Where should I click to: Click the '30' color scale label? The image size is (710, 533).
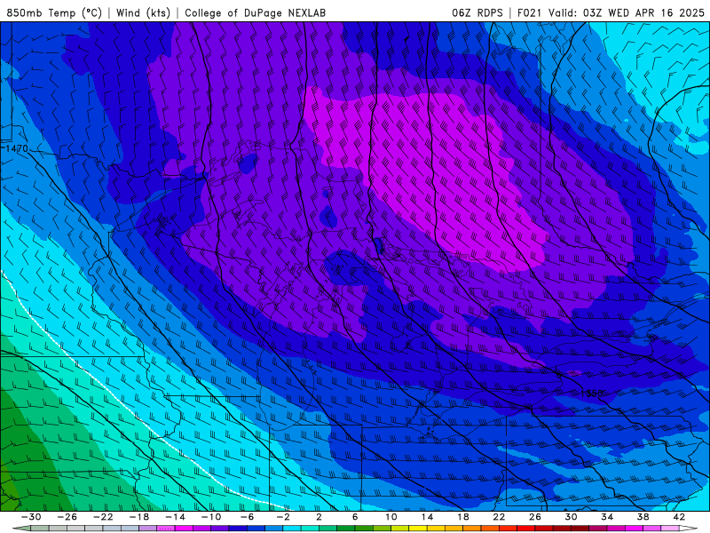(x=571, y=517)
